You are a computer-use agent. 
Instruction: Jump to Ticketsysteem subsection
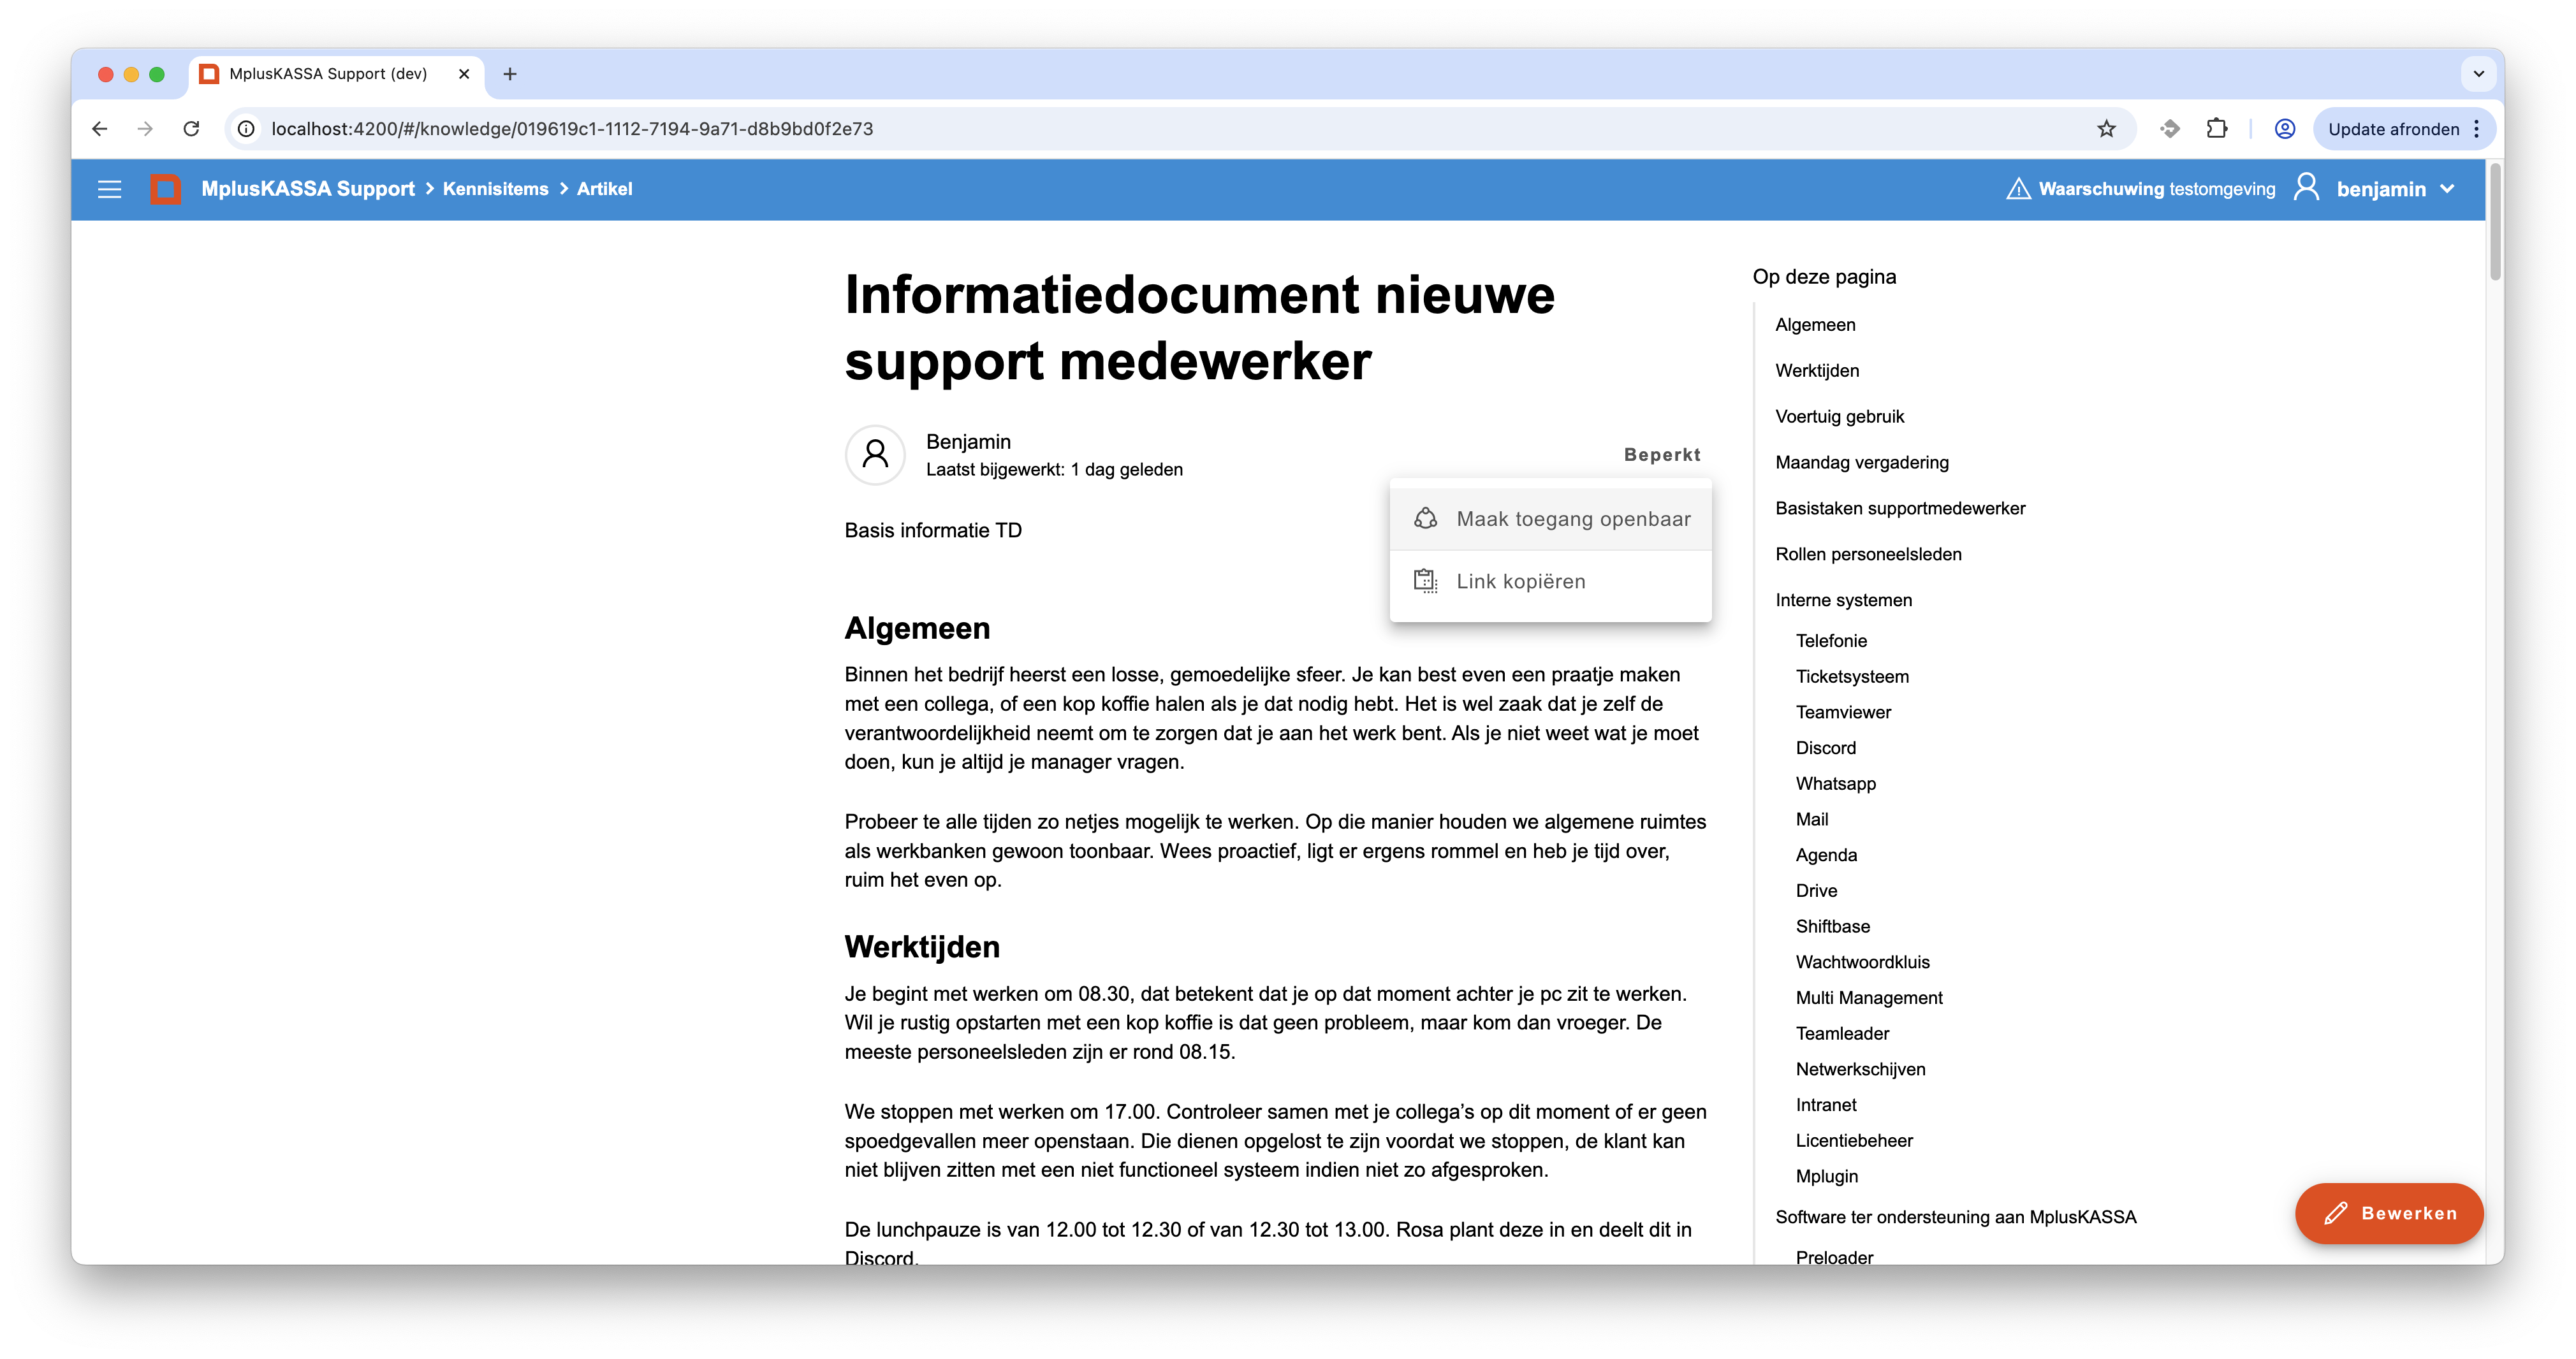pos(1852,677)
